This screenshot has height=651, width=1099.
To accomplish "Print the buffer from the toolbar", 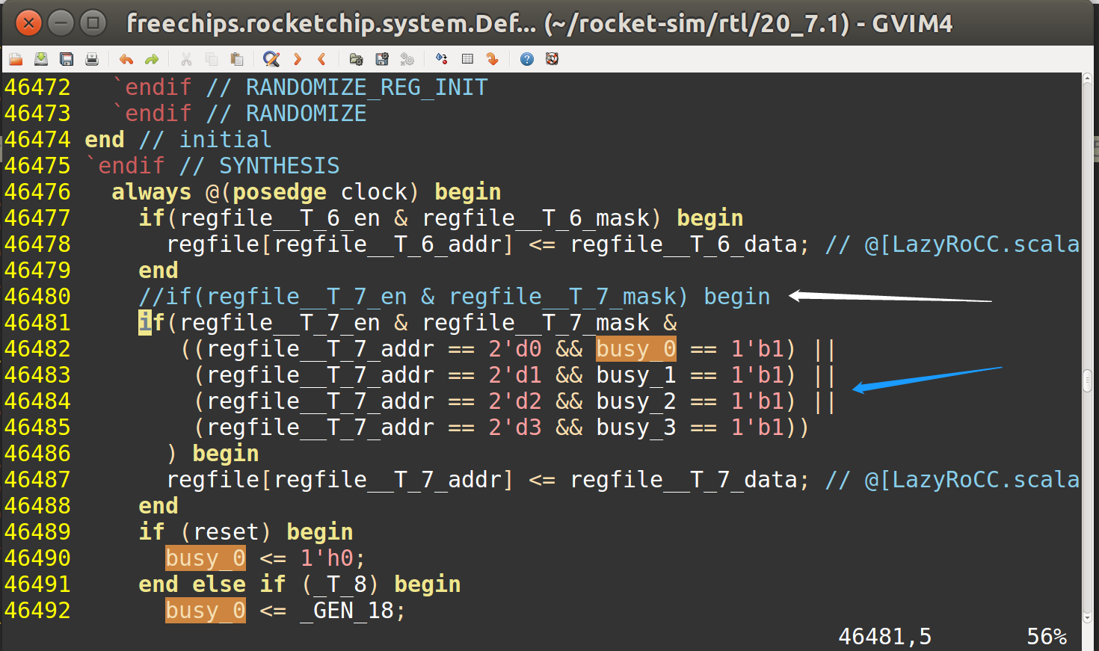I will 91,59.
